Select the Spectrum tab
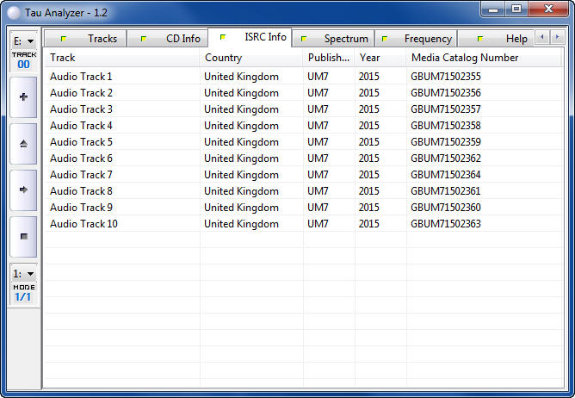Image resolution: width=575 pixels, height=398 pixels. (337, 39)
